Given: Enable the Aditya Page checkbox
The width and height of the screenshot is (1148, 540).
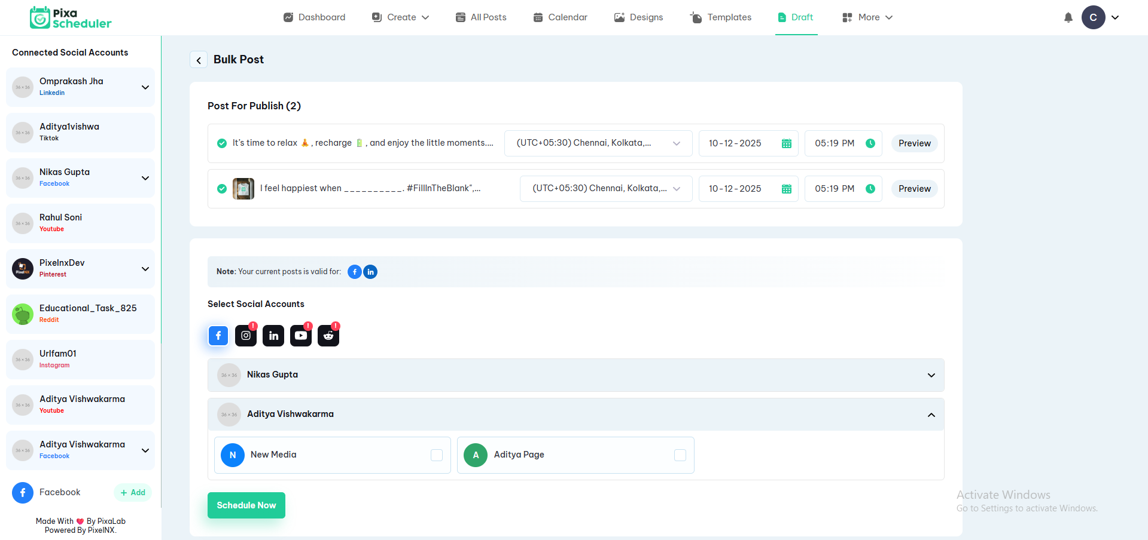Looking at the screenshot, I should coord(680,455).
